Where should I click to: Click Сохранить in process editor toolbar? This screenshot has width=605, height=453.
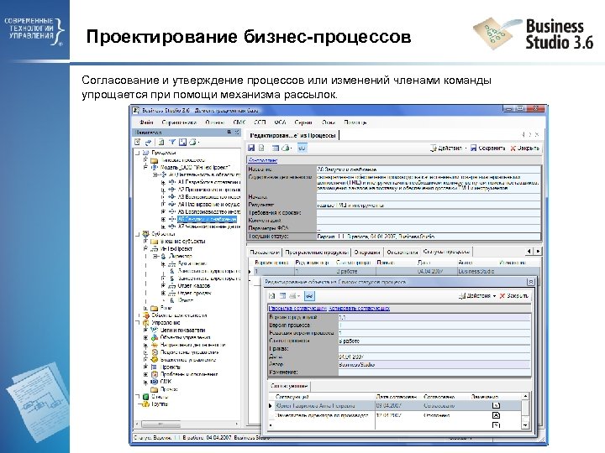487,148
